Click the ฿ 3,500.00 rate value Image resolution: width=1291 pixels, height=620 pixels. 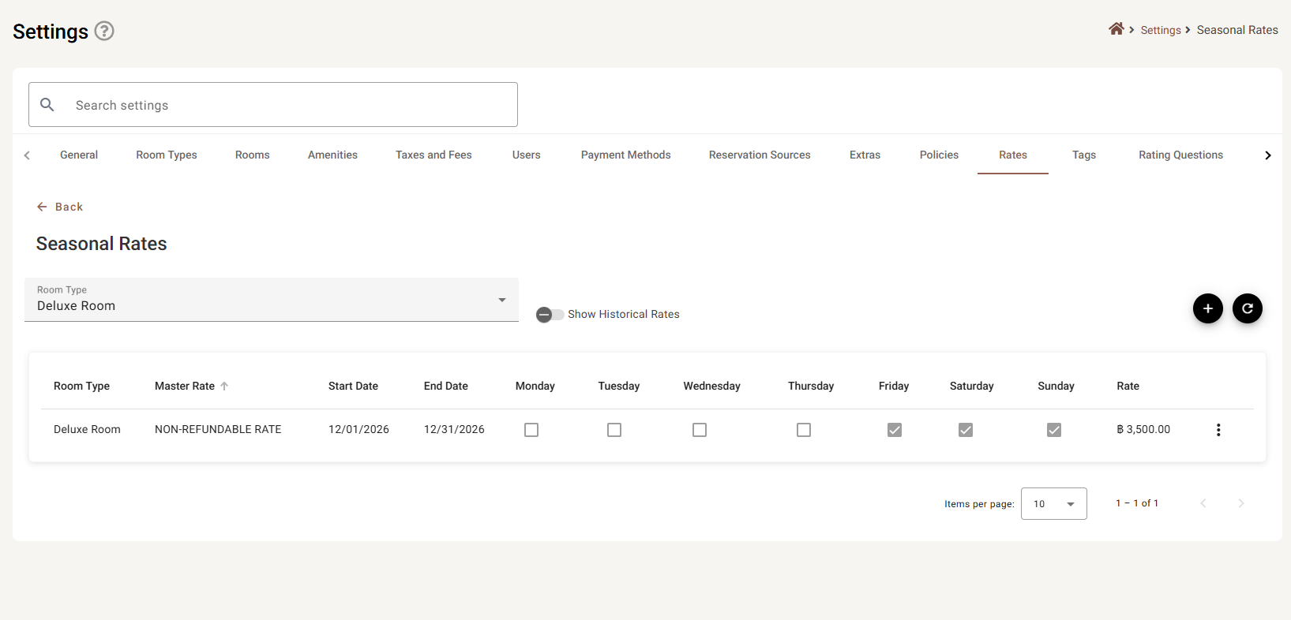point(1143,429)
